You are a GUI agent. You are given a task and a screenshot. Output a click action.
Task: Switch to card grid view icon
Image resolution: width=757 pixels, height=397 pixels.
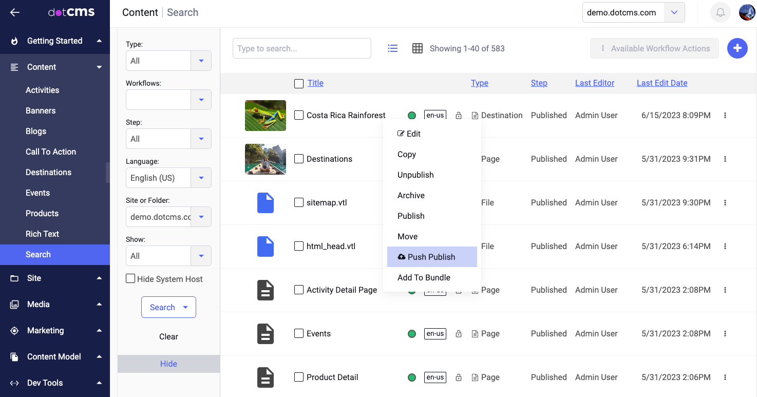(418, 48)
